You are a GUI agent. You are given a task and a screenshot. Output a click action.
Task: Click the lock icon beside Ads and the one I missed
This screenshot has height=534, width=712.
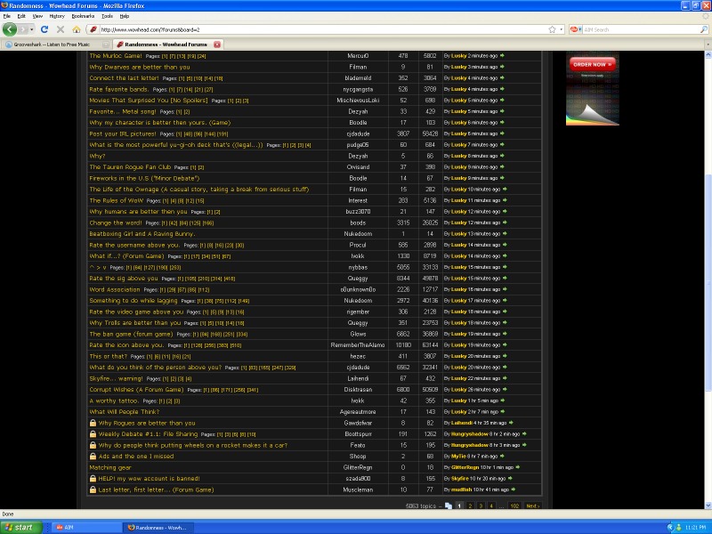(x=93, y=457)
